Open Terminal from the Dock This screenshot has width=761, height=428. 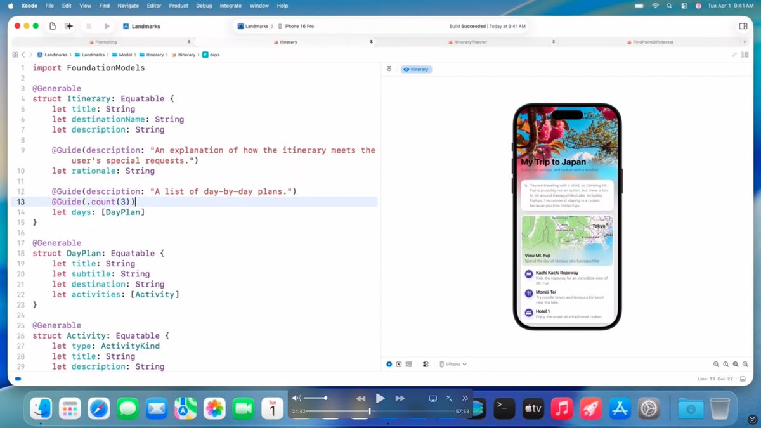504,409
